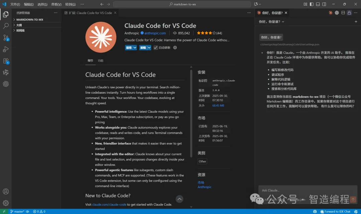The width and height of the screenshot is (361, 214).
Task: Start a new chat with plus icon
Action: tap(356, 21)
